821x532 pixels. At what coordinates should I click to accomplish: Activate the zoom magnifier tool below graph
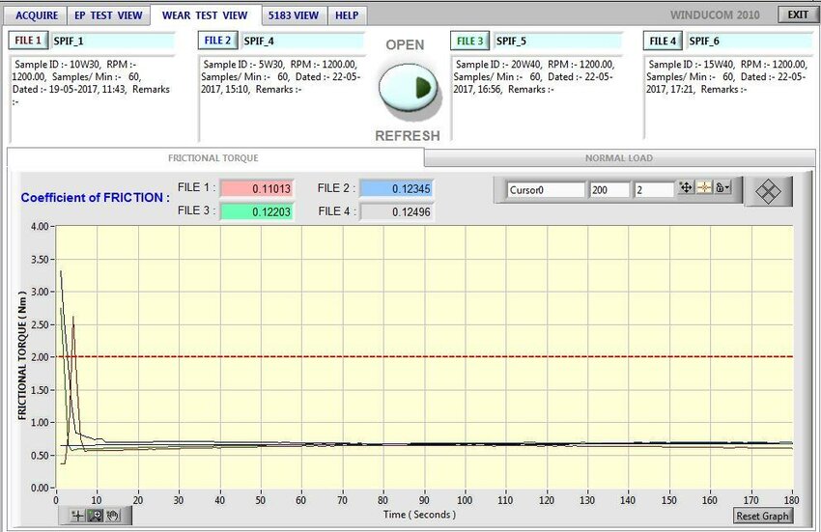pyautogui.click(x=97, y=516)
